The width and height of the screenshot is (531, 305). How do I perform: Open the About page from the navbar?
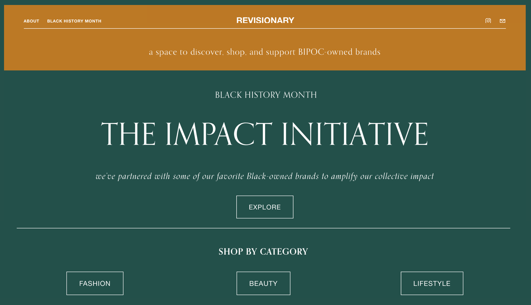[x=31, y=21]
